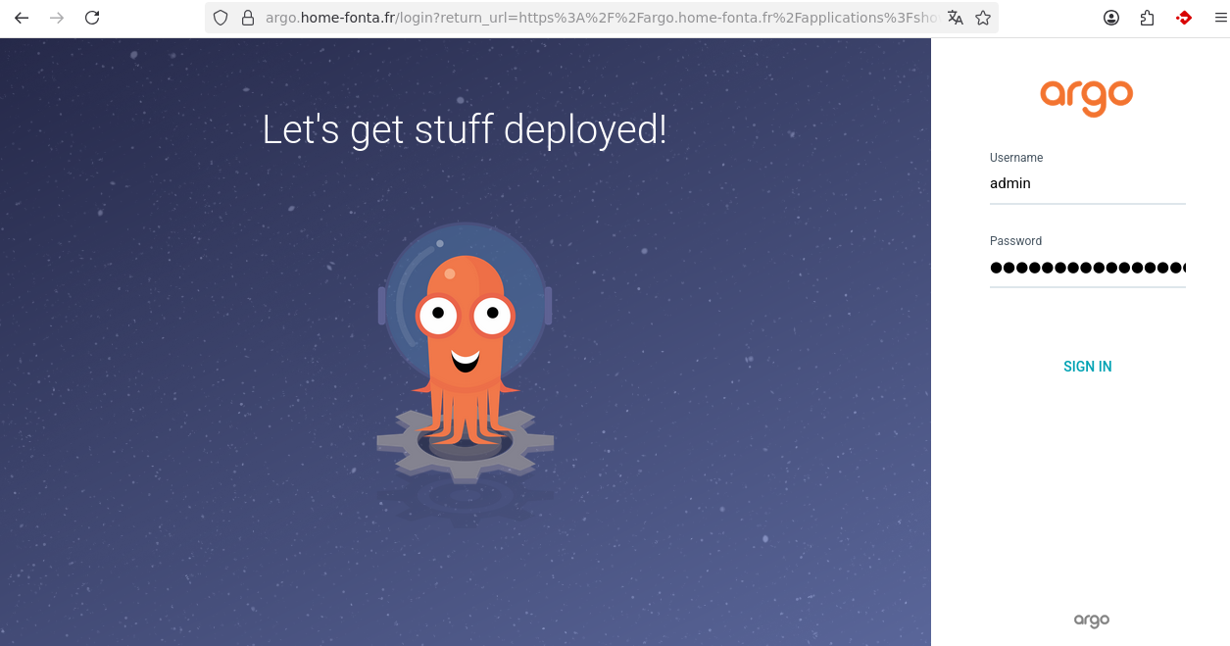The image size is (1230, 646).
Task: Click the octopus mascot illustration
Action: [x=467, y=353]
